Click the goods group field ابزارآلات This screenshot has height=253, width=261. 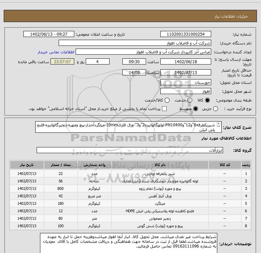pyautogui.click(x=130, y=150)
